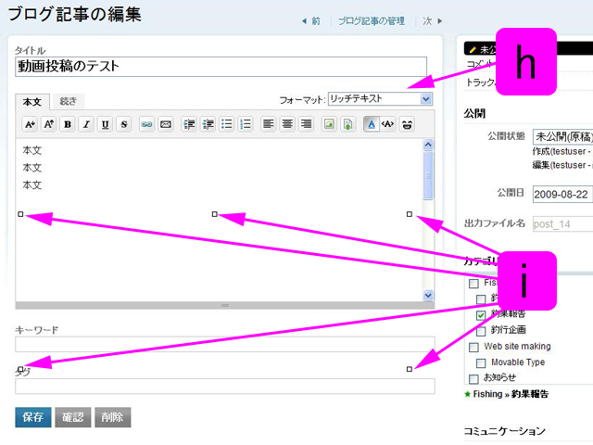Screen dimensions: 593x445
Task: Apply strikethrough formatting
Action: 123,123
